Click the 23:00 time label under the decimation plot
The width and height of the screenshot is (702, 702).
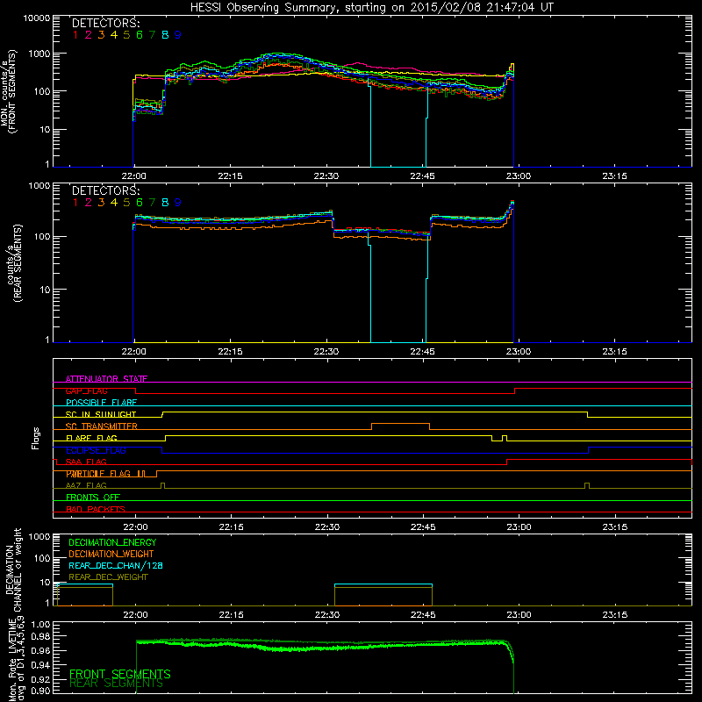point(519,615)
